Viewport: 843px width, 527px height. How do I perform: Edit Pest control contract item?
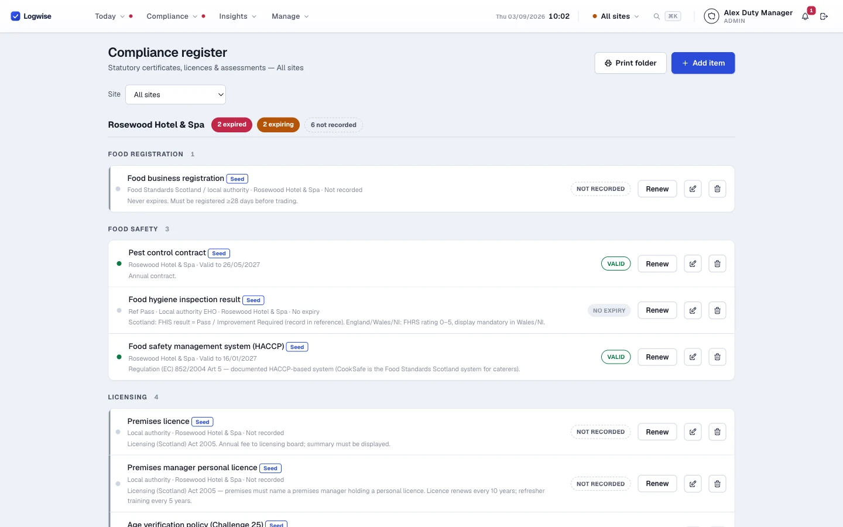click(x=693, y=264)
